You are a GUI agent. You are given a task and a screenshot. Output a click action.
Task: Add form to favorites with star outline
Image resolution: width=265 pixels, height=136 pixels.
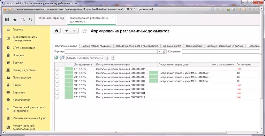pos(85,31)
